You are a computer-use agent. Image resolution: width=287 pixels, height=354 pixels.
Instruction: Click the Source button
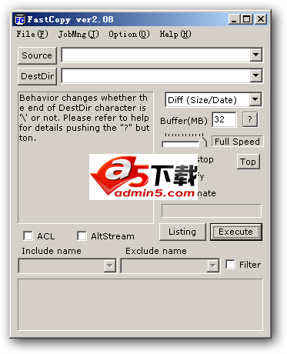(37, 55)
